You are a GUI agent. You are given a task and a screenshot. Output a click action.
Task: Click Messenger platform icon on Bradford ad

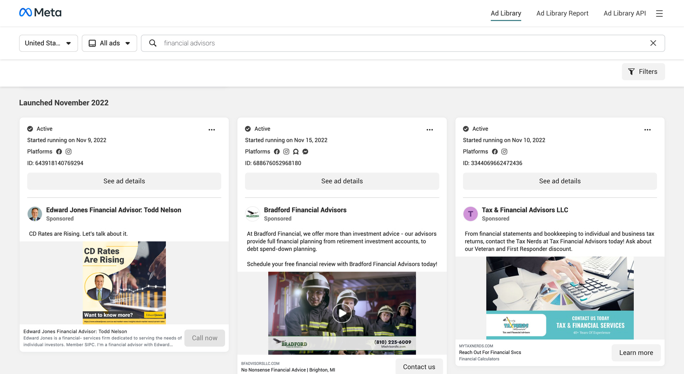click(x=305, y=151)
